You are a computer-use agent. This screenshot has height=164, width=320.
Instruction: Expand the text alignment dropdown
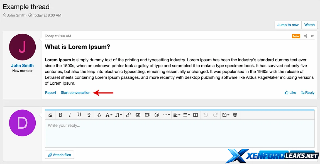click(177, 115)
